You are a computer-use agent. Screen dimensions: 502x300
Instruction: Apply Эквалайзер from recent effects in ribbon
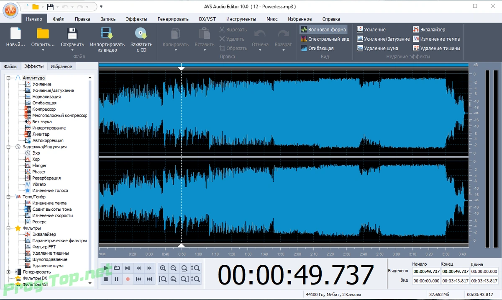[429, 30]
